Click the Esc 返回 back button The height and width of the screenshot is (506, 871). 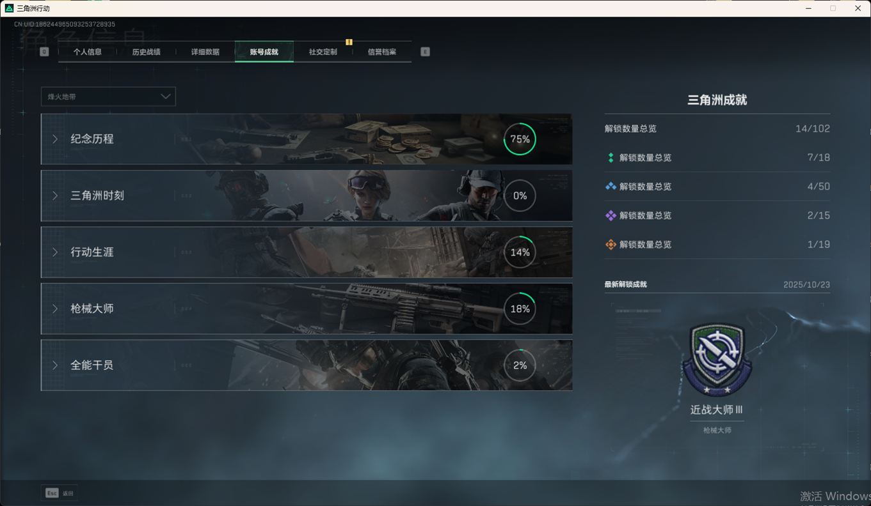(x=60, y=493)
